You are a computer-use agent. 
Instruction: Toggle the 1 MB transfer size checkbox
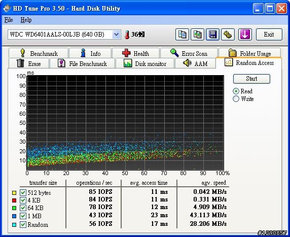(23, 216)
